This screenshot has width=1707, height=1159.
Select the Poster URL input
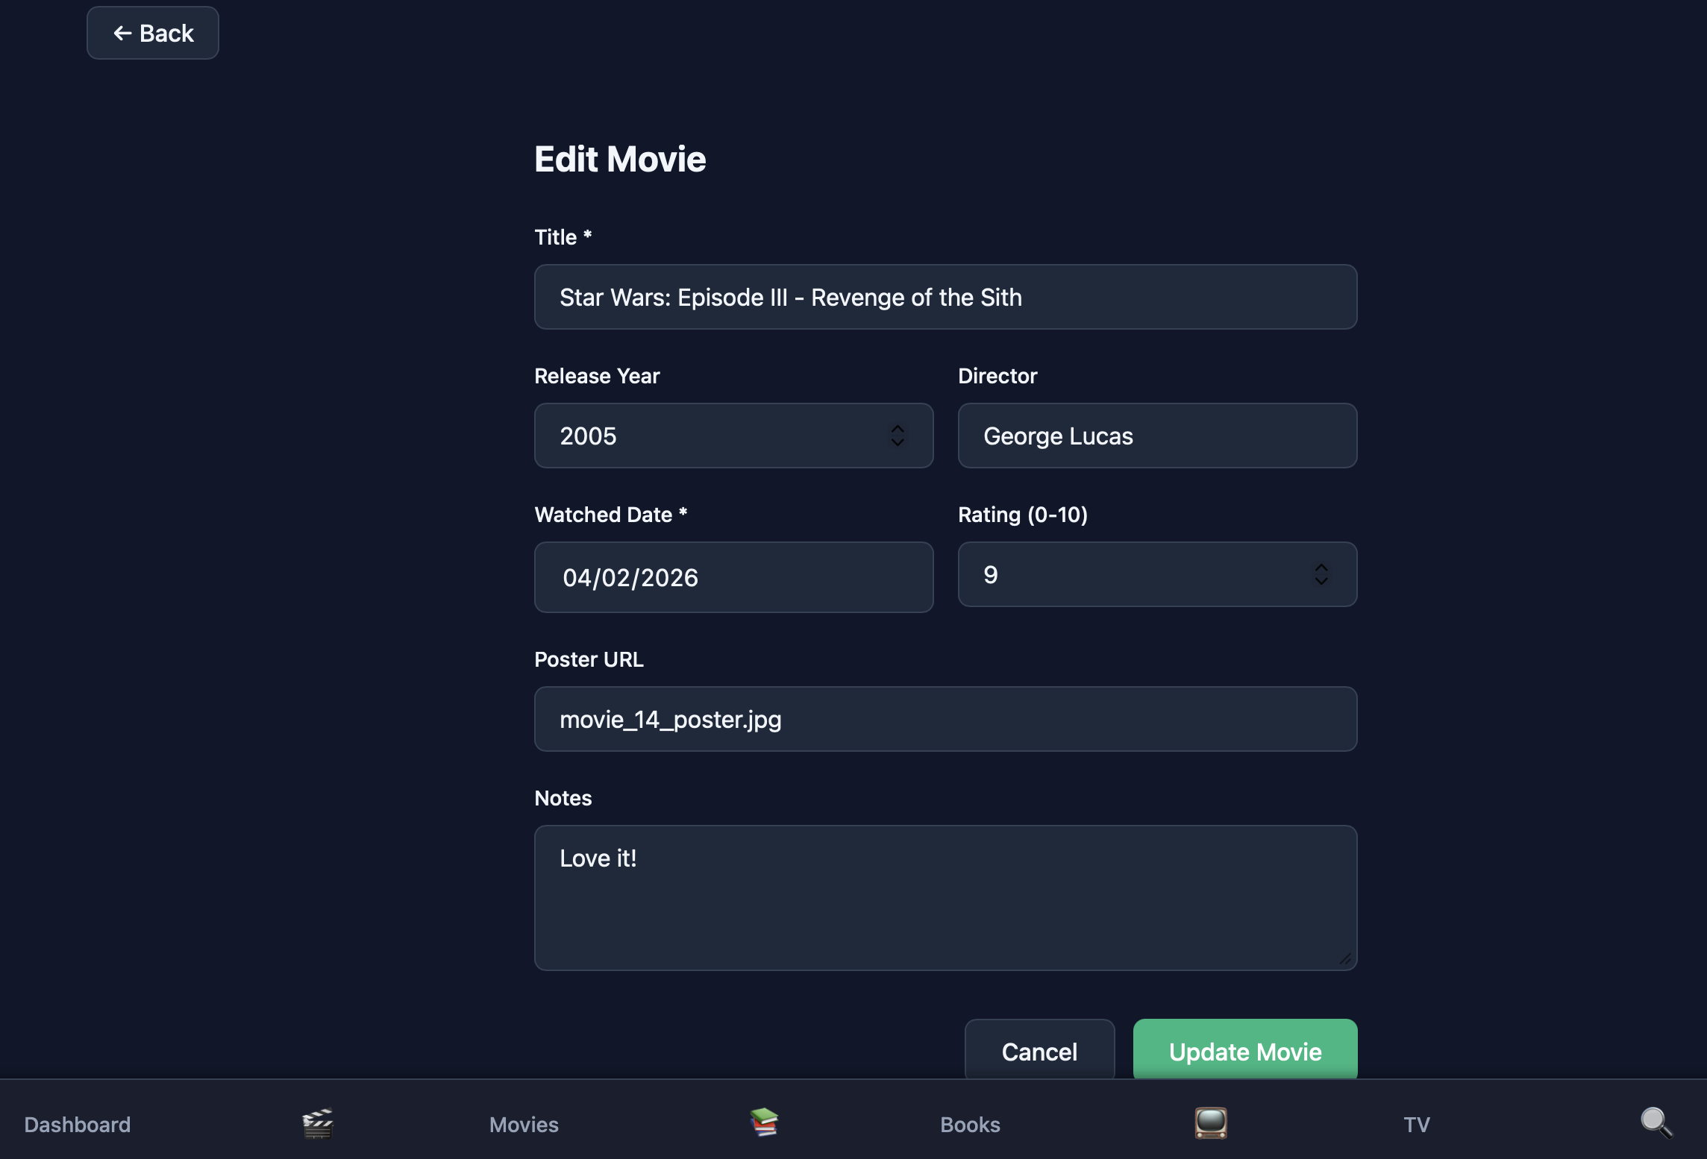coord(945,719)
